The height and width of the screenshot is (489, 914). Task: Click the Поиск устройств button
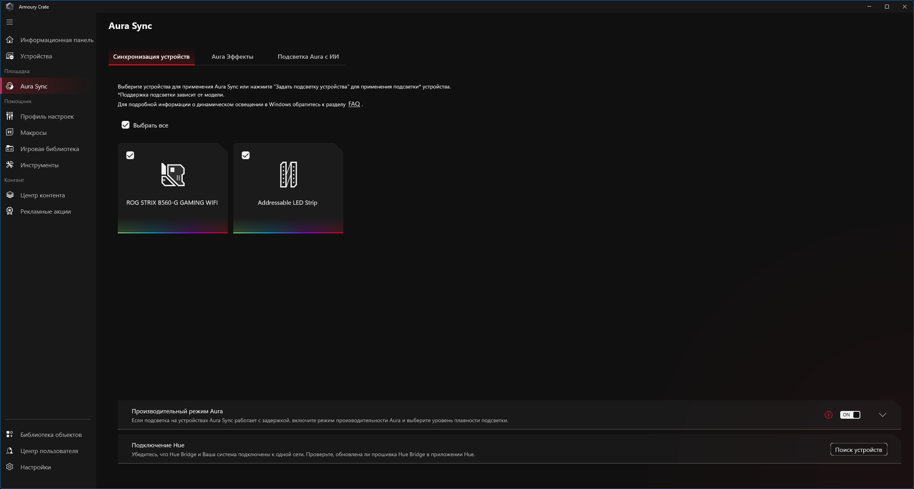coord(859,450)
